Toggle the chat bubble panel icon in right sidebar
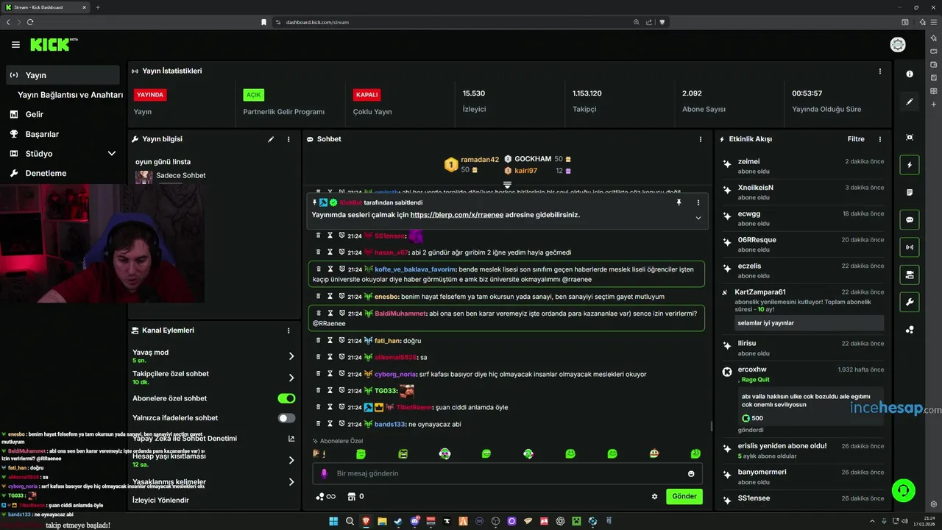Viewport: 942px width, 530px height. (x=910, y=220)
